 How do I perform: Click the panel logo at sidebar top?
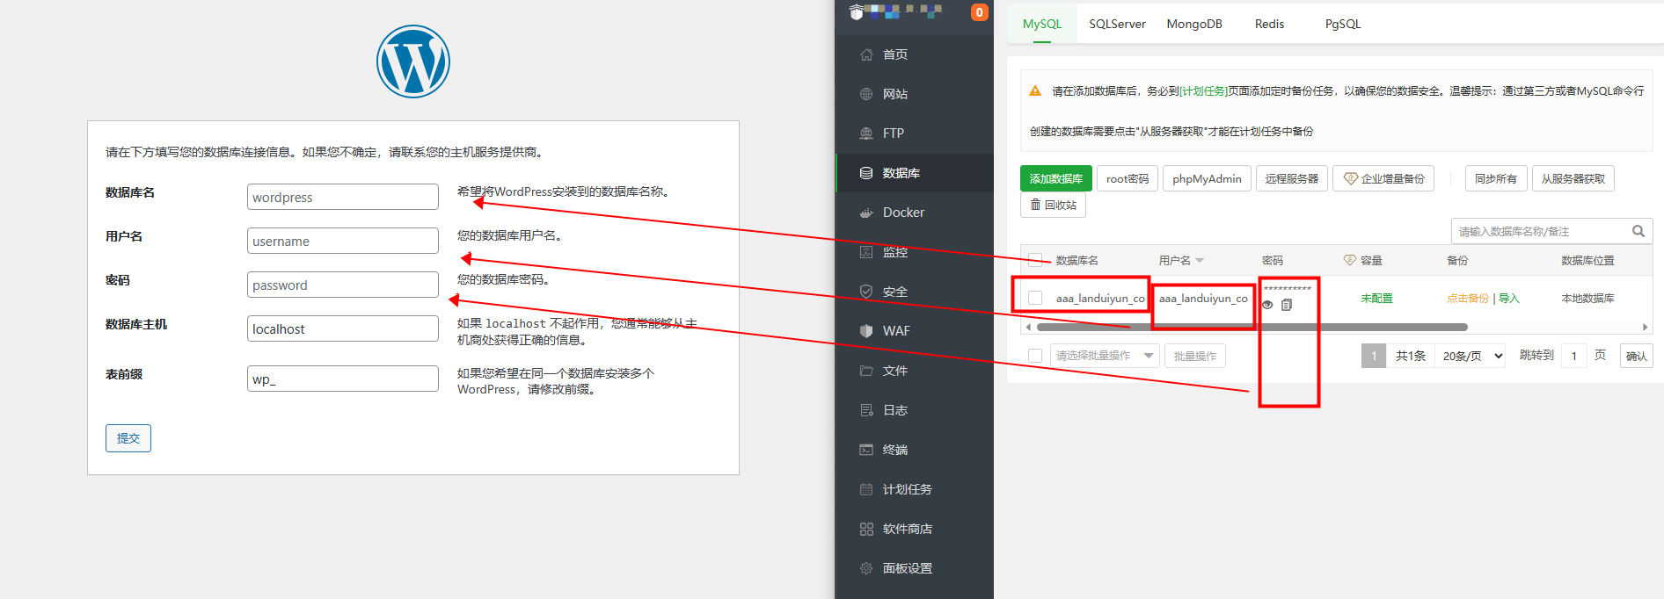(x=856, y=12)
